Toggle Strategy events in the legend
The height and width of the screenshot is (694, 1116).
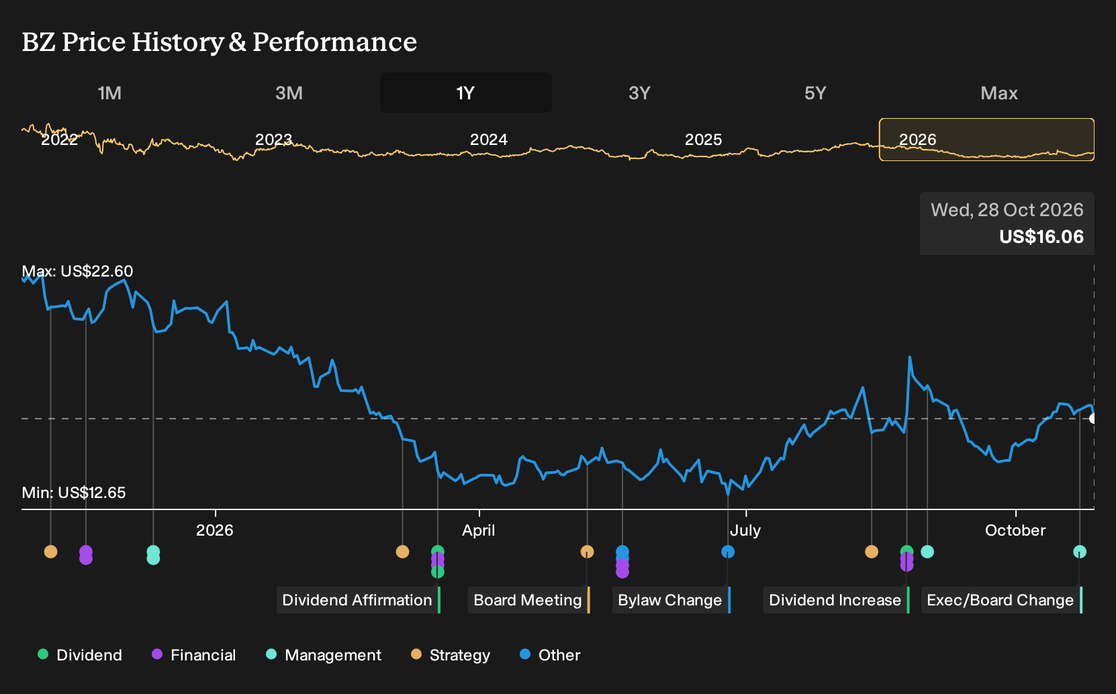point(451,655)
